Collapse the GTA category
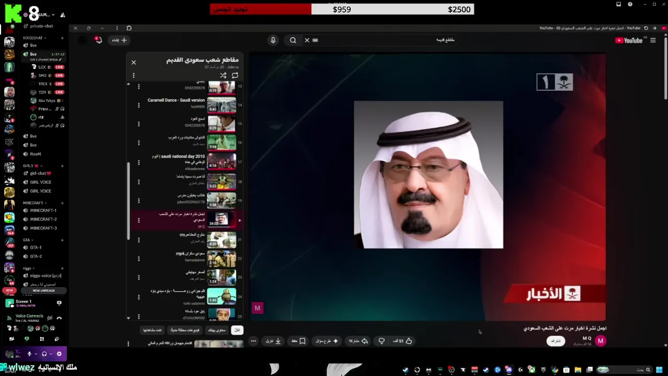This screenshot has width=668, height=376. 28,240
